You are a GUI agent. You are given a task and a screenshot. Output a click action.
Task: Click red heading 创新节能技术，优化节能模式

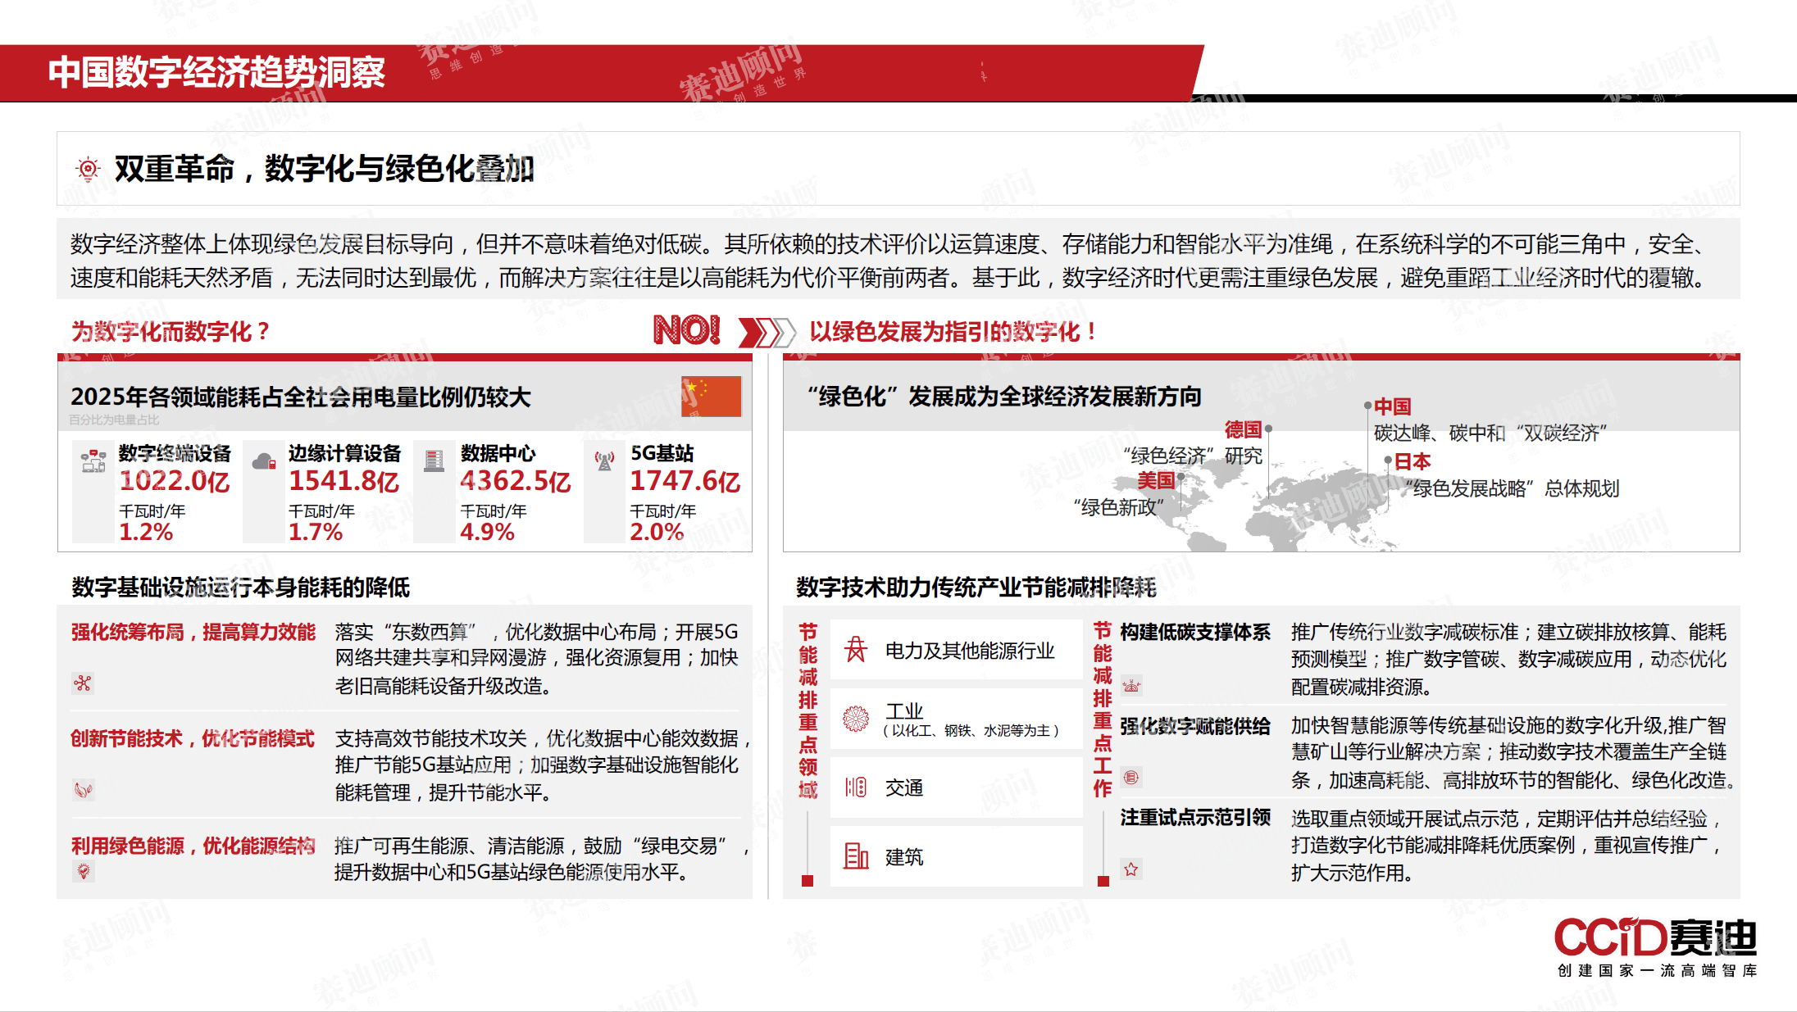click(193, 739)
